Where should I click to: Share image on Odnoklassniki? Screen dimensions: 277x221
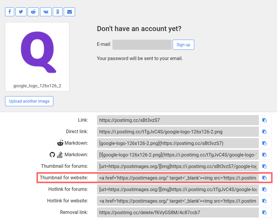[58, 12]
